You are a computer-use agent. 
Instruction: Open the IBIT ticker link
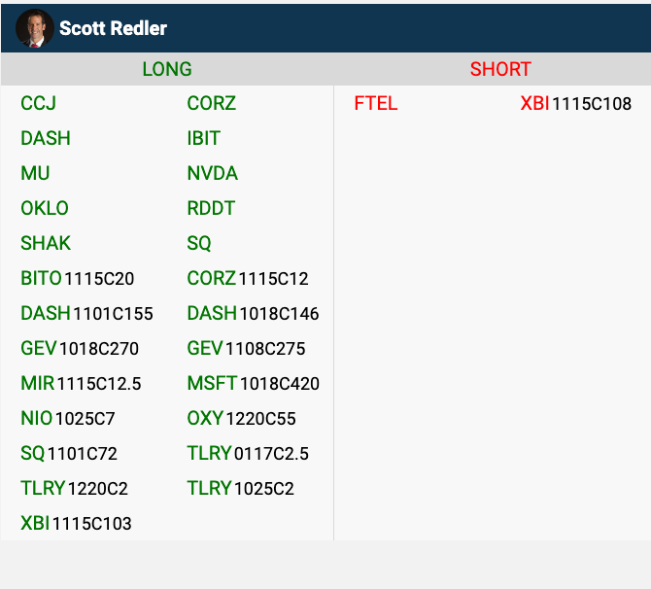pyautogui.click(x=203, y=138)
